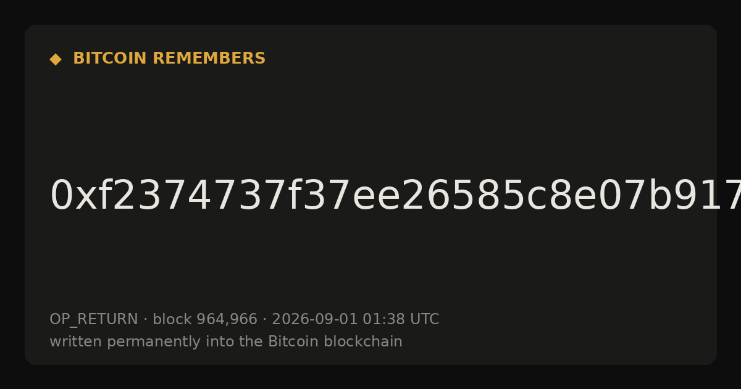The width and height of the screenshot is (741, 389).
Task: Click the word permanently in the caption
Action: (162, 342)
